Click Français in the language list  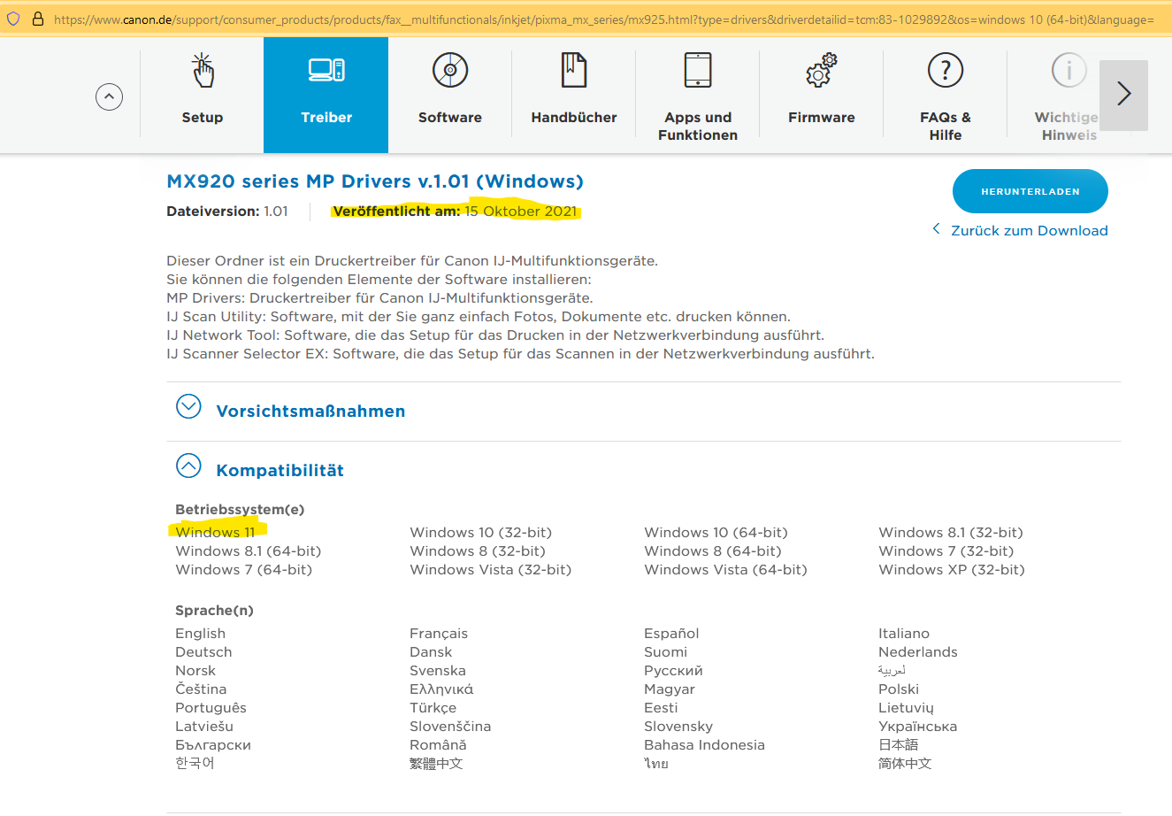point(439,634)
